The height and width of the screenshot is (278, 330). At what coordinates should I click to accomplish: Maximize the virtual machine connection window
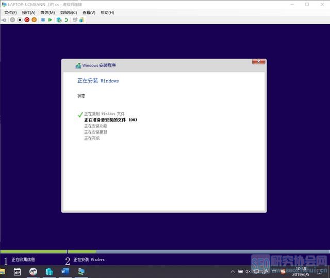click(x=307, y=5)
